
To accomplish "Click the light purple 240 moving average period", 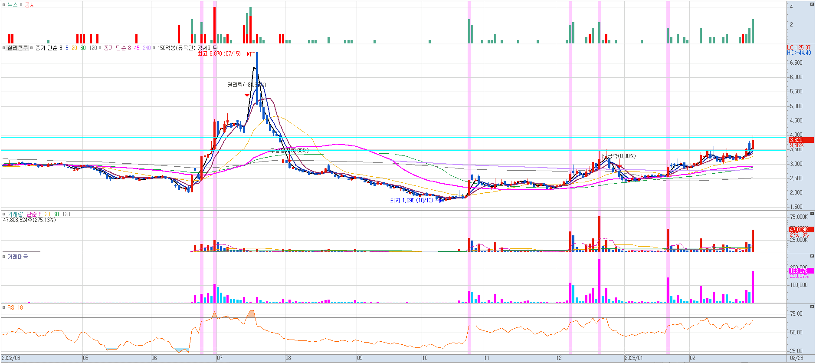I will click(x=147, y=48).
